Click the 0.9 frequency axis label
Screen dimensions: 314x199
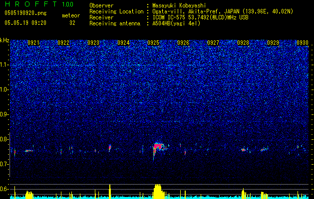click(4, 114)
